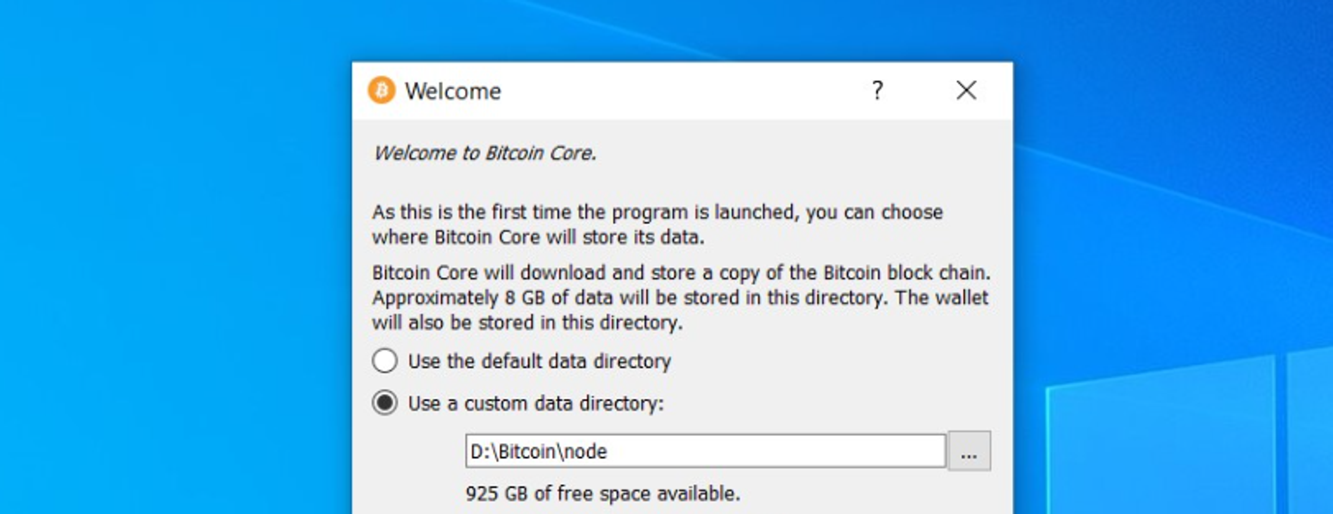The image size is (1333, 514).
Task: Click '925 GB of free space available.' text
Action: point(603,493)
